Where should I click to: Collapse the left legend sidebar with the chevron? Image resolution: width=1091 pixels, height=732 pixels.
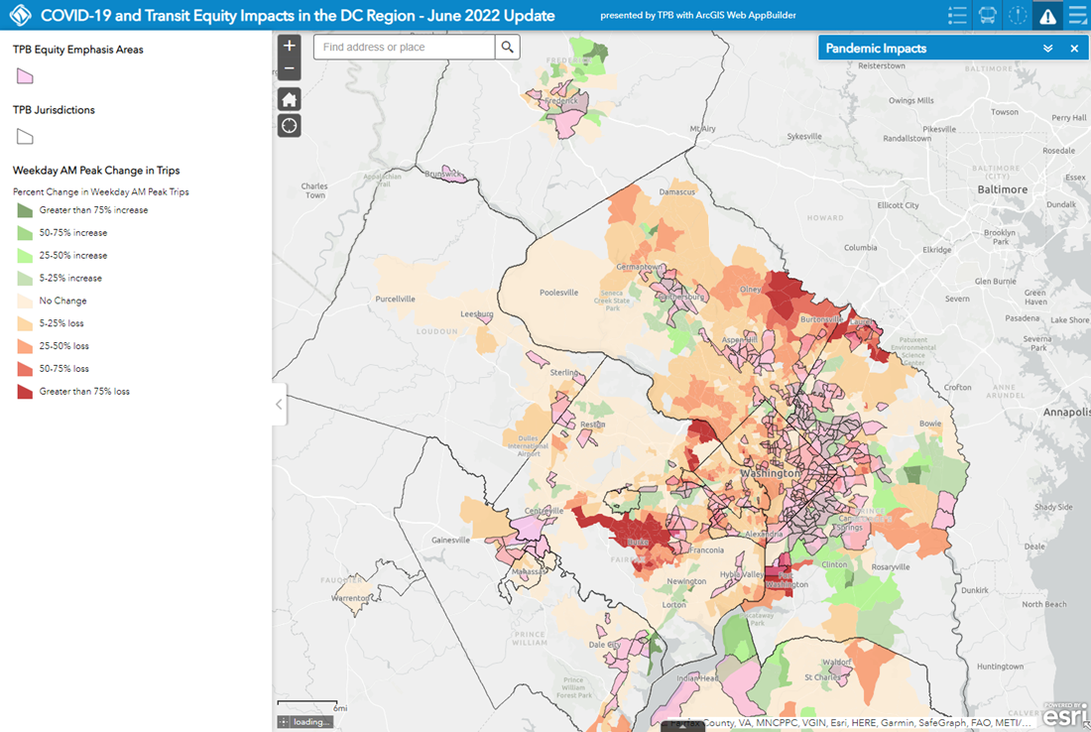click(x=279, y=404)
